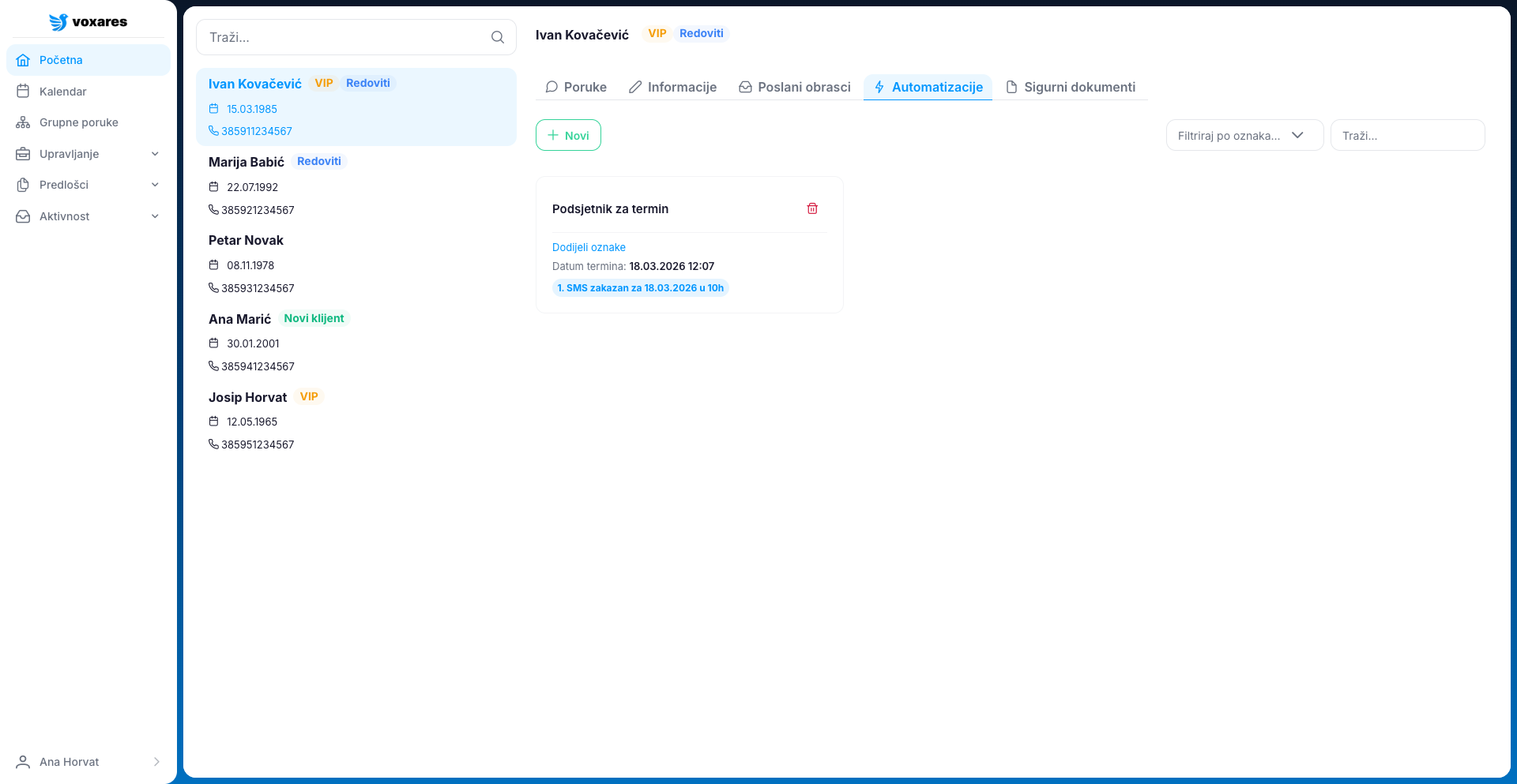
Task: Open the Filtriraj po oznakama dropdown
Action: 1244,136
